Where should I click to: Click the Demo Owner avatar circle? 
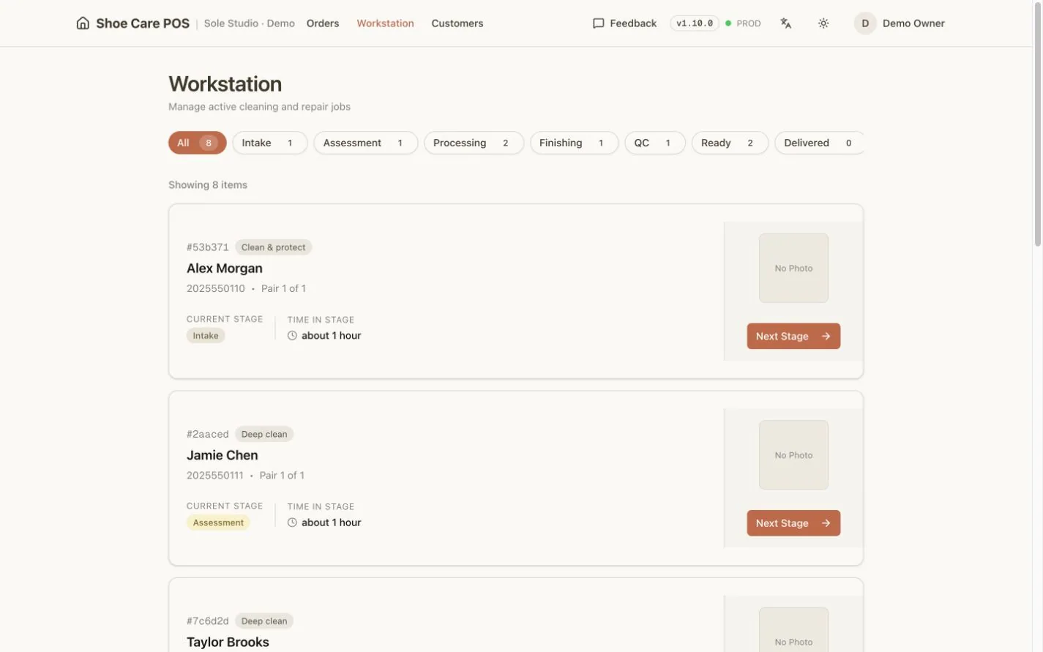pos(865,23)
